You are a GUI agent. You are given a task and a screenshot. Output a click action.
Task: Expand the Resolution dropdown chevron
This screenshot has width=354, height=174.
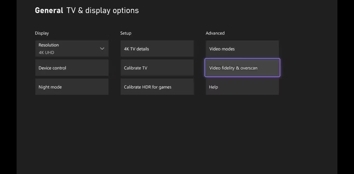coord(102,48)
